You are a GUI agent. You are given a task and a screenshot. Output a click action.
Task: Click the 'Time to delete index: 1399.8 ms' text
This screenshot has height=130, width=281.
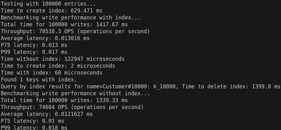[231, 86]
